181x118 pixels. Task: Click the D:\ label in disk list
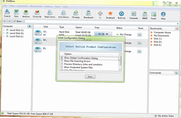tap(45, 40)
